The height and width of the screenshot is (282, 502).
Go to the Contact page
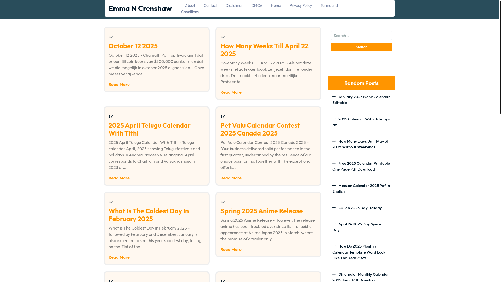click(210, 5)
